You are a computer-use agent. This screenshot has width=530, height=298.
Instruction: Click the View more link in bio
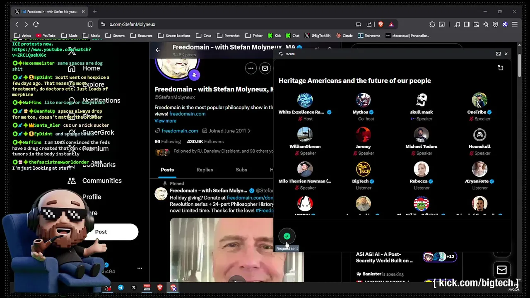[165, 121]
